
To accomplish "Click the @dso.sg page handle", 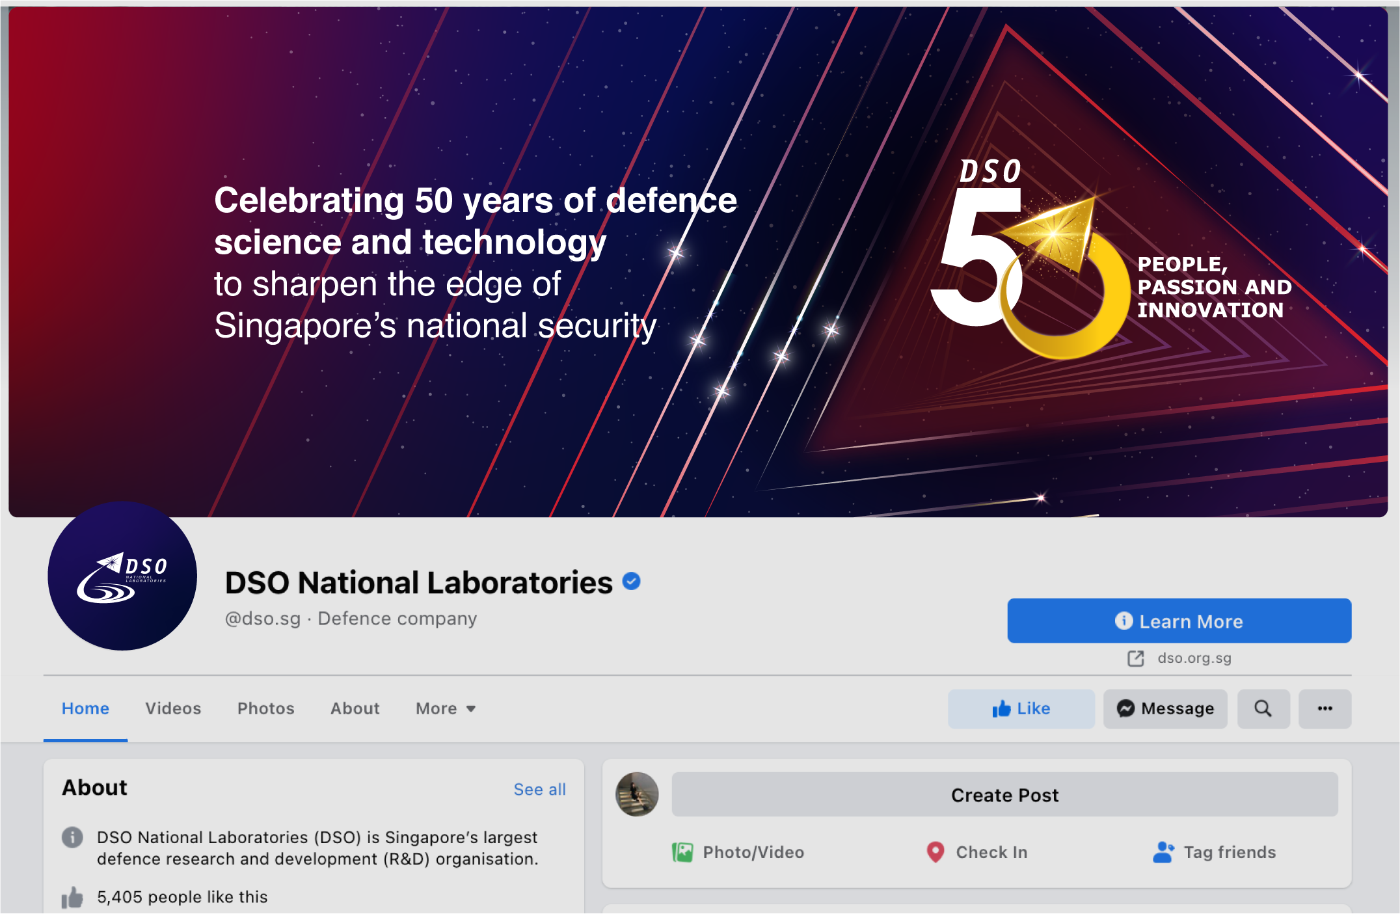I will point(263,619).
